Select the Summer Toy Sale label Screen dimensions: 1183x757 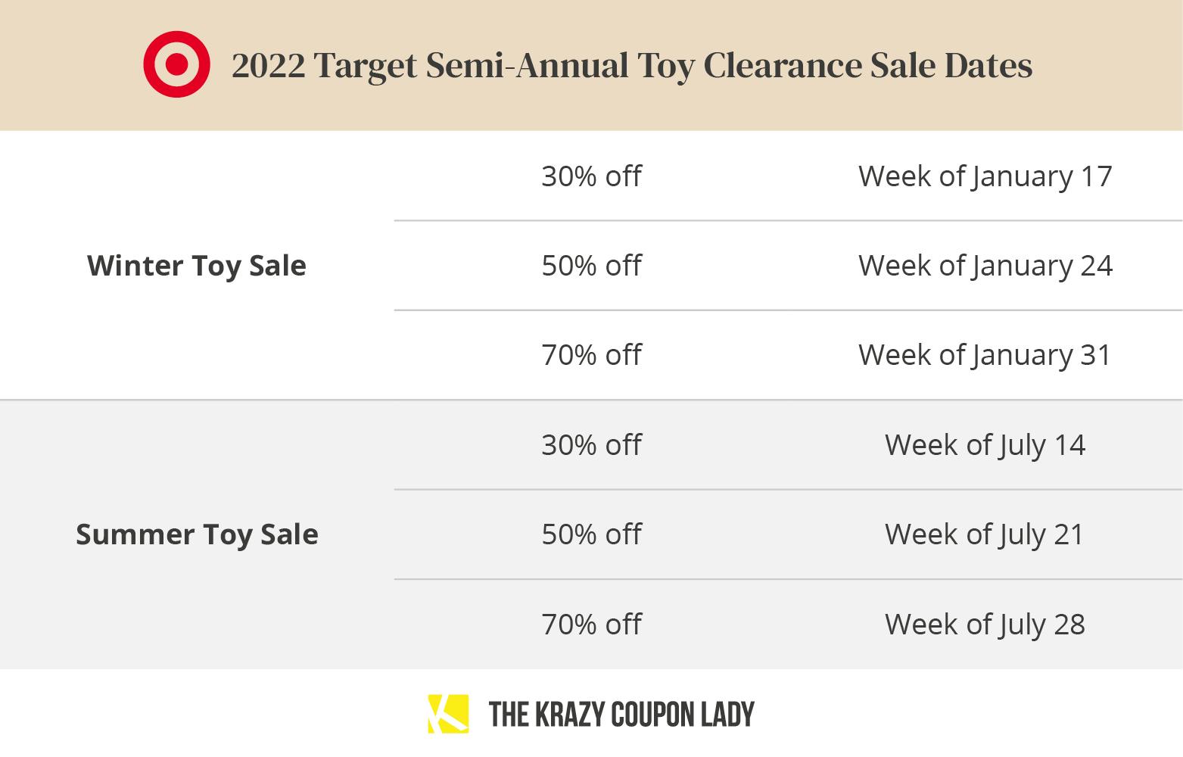[x=197, y=534]
